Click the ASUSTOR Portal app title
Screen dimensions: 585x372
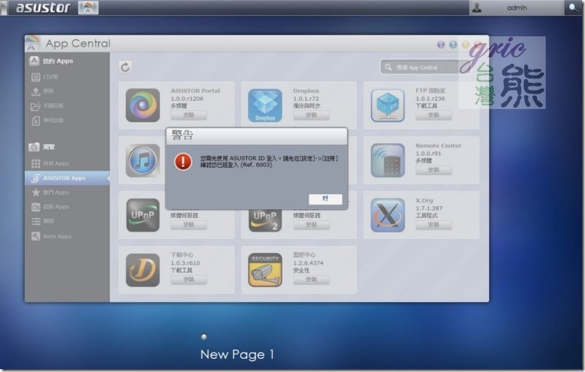(195, 91)
